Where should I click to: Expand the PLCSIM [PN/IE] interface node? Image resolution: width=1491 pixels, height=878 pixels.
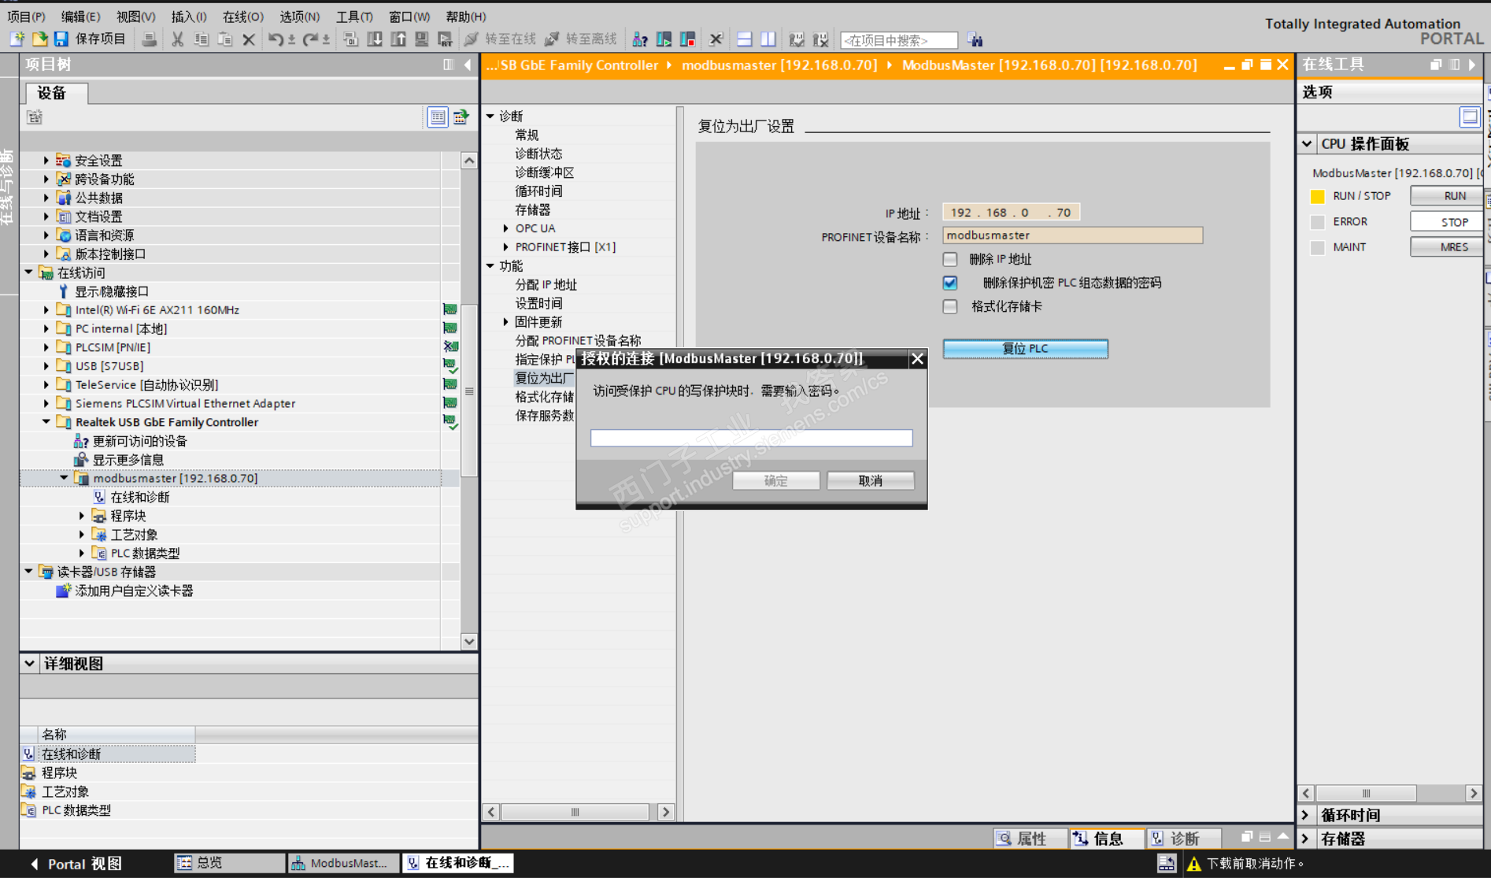coord(46,347)
